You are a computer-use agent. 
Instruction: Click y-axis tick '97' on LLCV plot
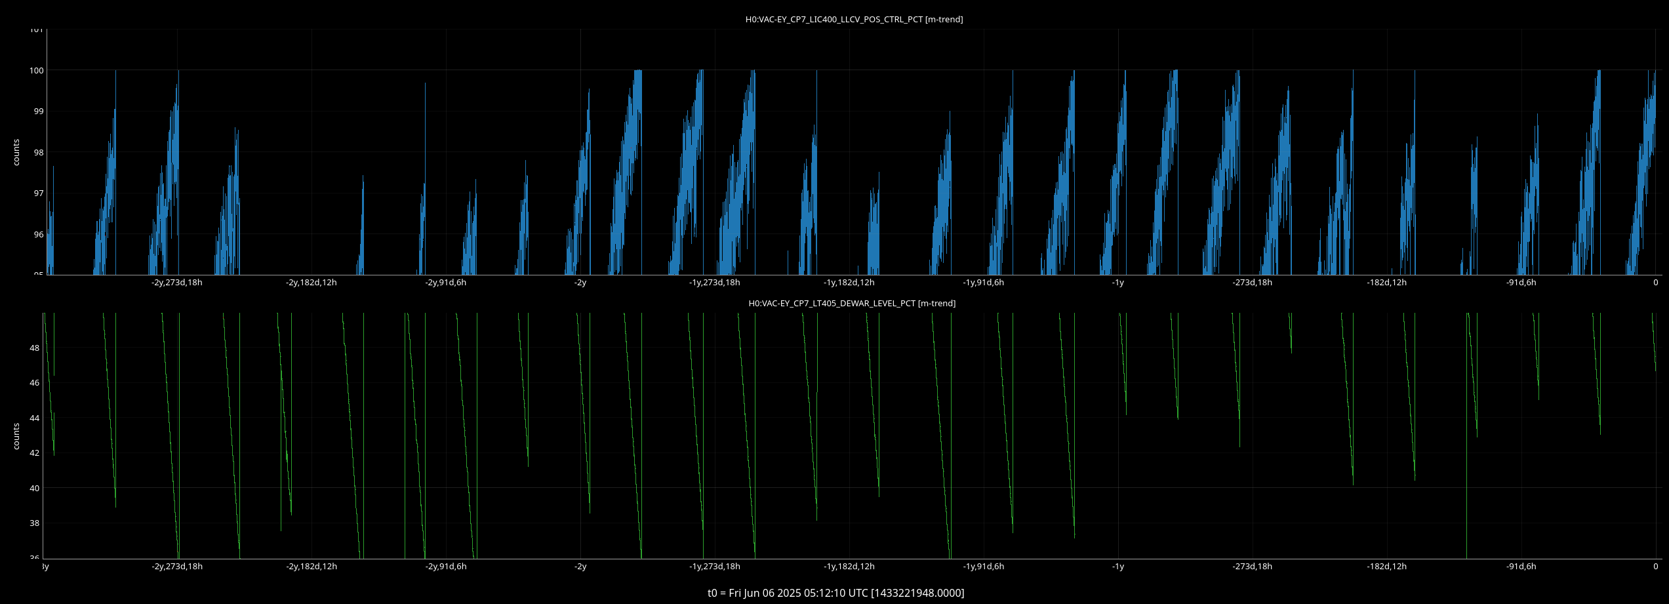click(39, 193)
